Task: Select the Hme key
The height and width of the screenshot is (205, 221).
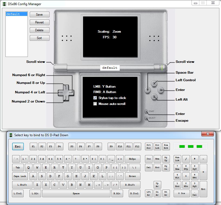Action: tap(157, 159)
